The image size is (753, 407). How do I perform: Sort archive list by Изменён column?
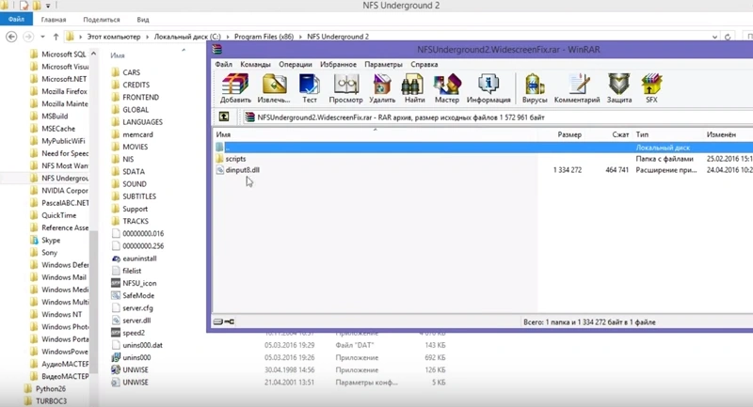pyautogui.click(x=721, y=134)
